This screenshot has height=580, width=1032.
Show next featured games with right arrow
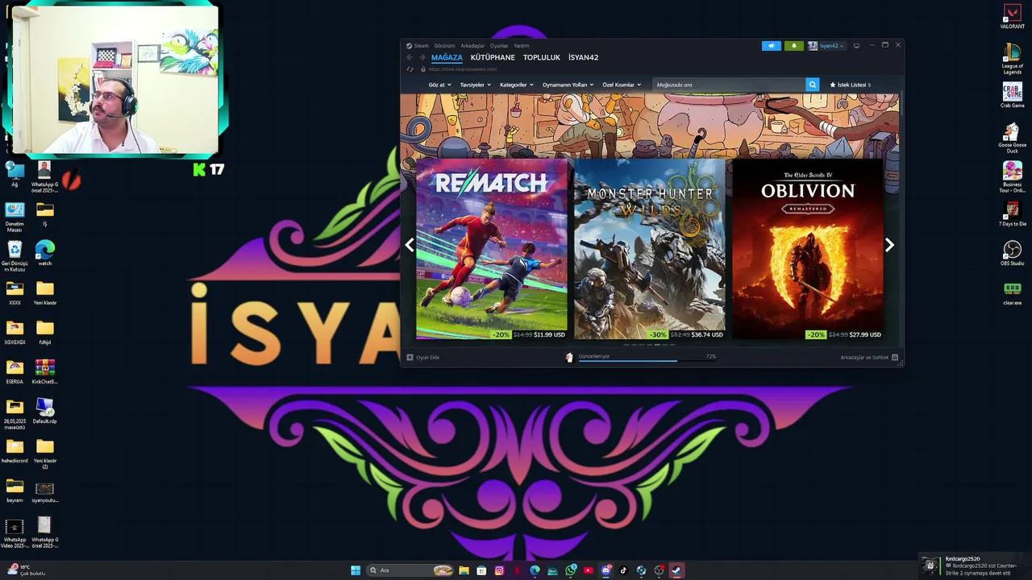(x=889, y=245)
